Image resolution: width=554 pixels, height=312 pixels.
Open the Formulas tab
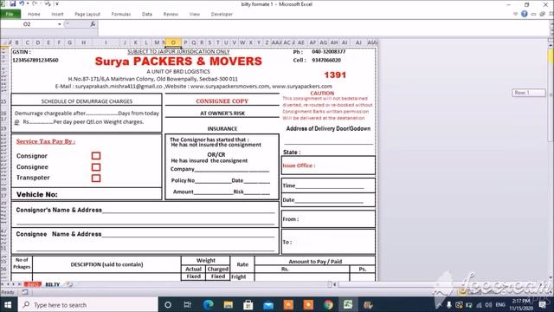(121, 14)
